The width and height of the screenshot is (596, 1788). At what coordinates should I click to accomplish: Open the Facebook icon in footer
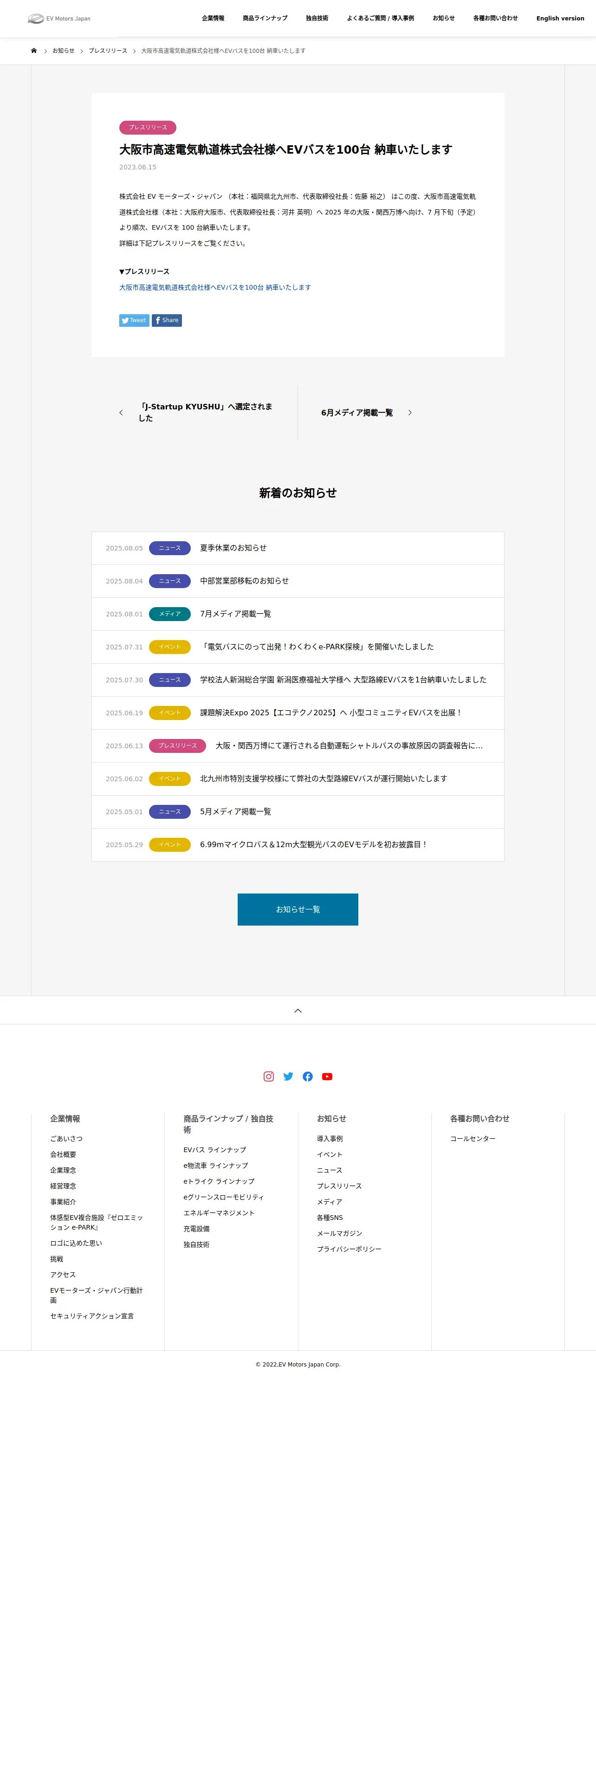click(x=307, y=1076)
